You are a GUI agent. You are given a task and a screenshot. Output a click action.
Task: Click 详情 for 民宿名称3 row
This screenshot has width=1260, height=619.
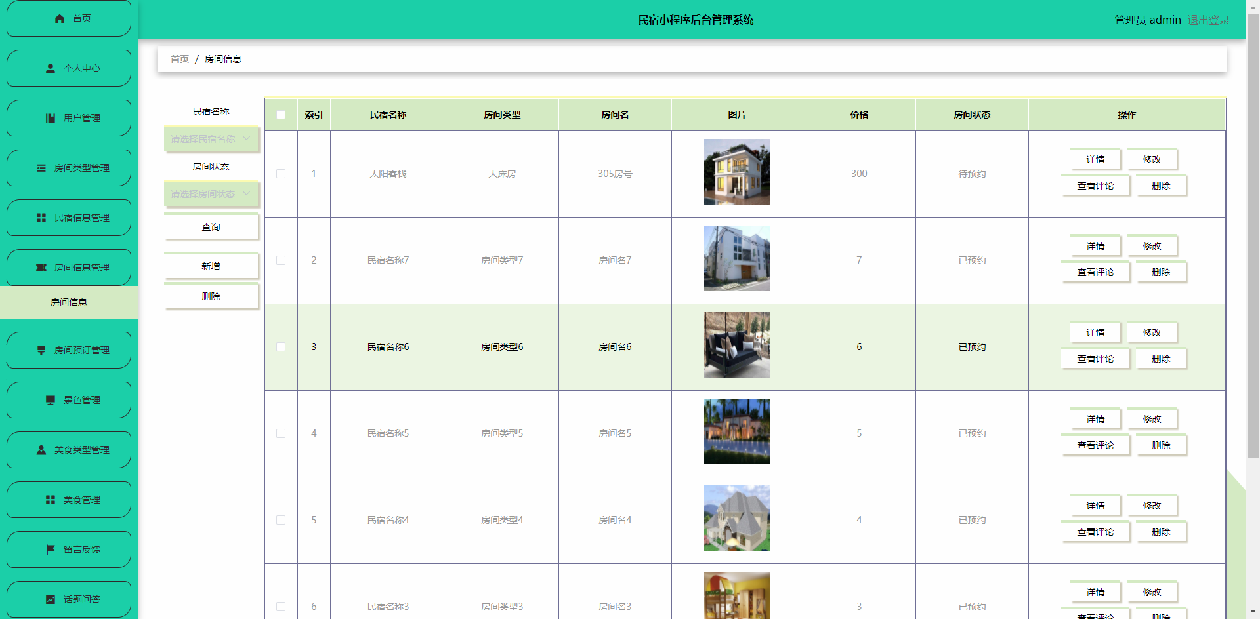pyautogui.click(x=1095, y=592)
